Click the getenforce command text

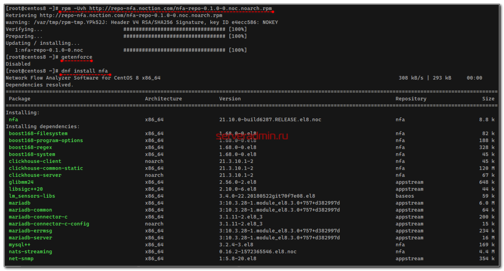(76, 57)
